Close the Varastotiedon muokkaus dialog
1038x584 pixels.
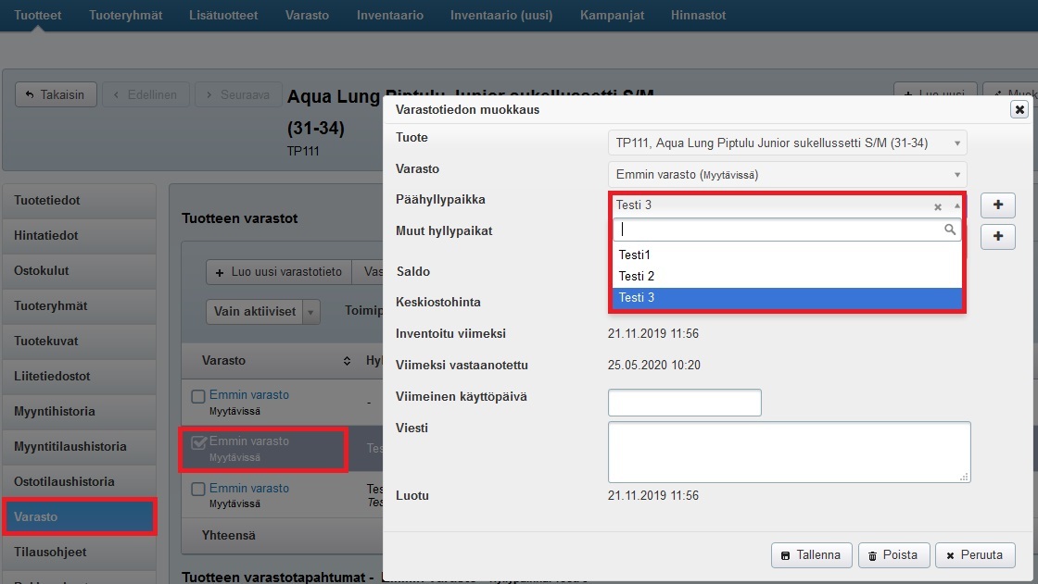point(1019,109)
